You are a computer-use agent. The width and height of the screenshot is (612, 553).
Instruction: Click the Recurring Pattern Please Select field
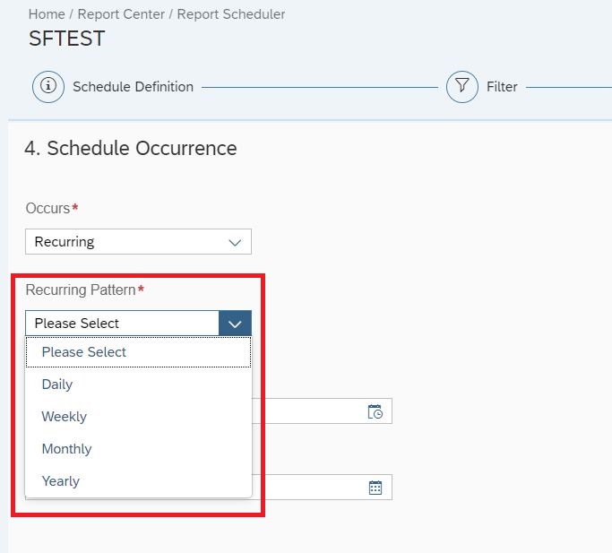click(x=122, y=324)
